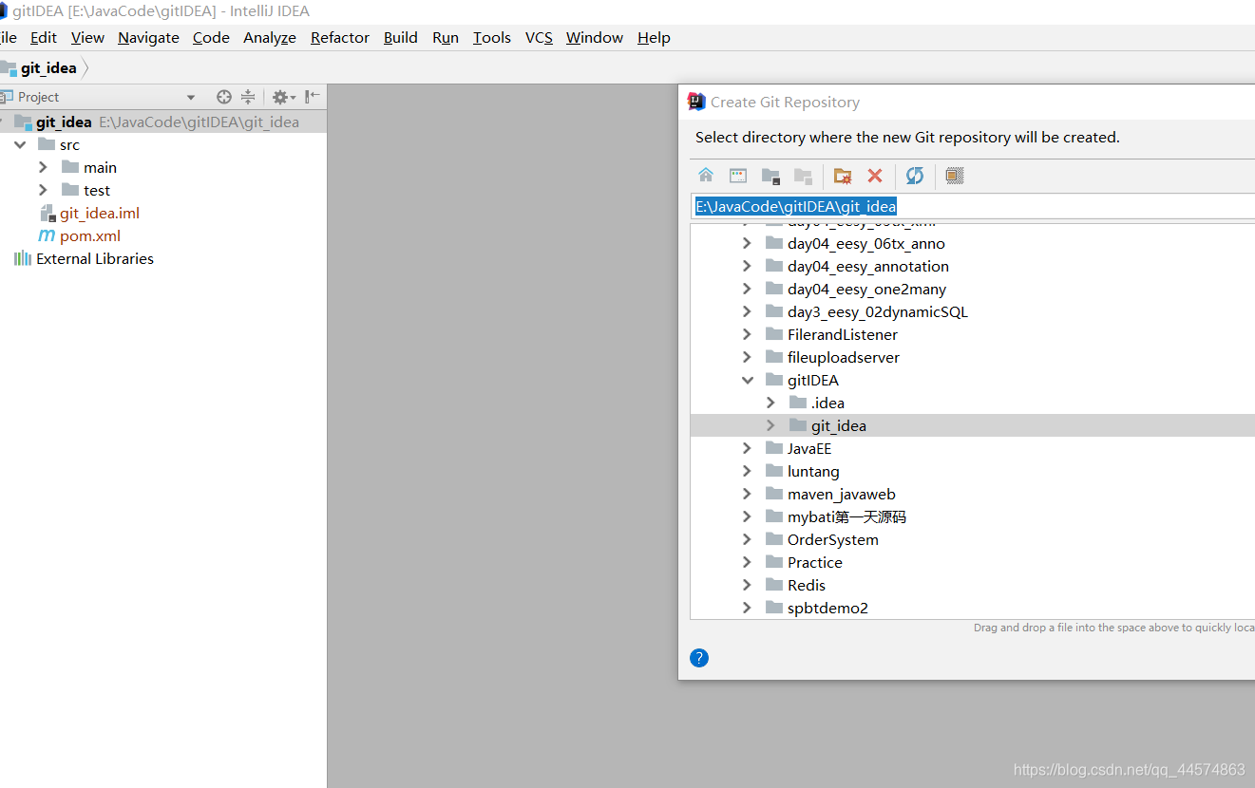Select External Libraries node
This screenshot has height=788, width=1255.
(x=95, y=258)
